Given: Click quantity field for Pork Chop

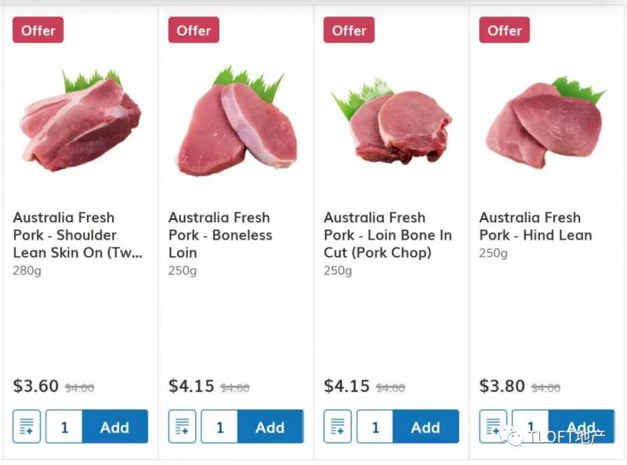Looking at the screenshot, I should tap(375, 427).
